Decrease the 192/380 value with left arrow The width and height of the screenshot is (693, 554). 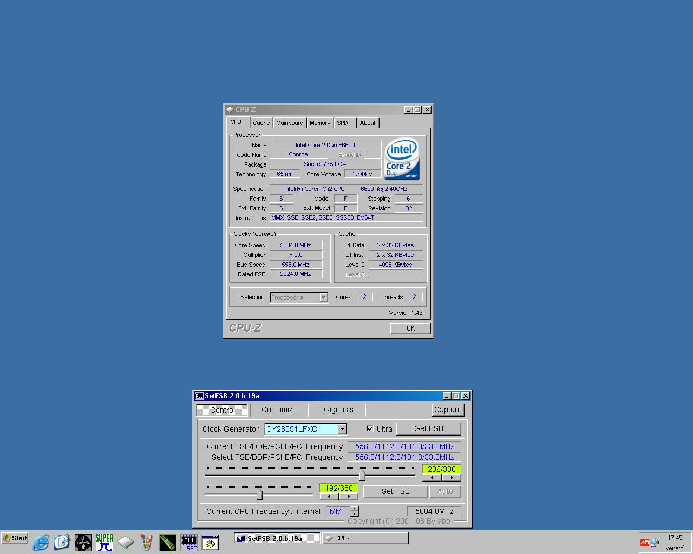329,497
